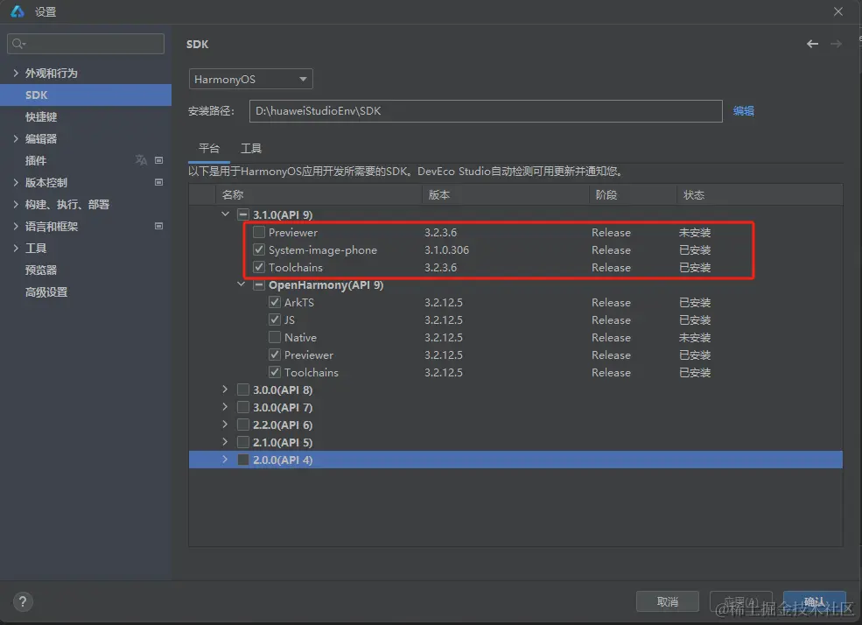Screen dimensions: 862x625
Task: Expand the 2.0.0(API 4) node
Action: point(225,459)
